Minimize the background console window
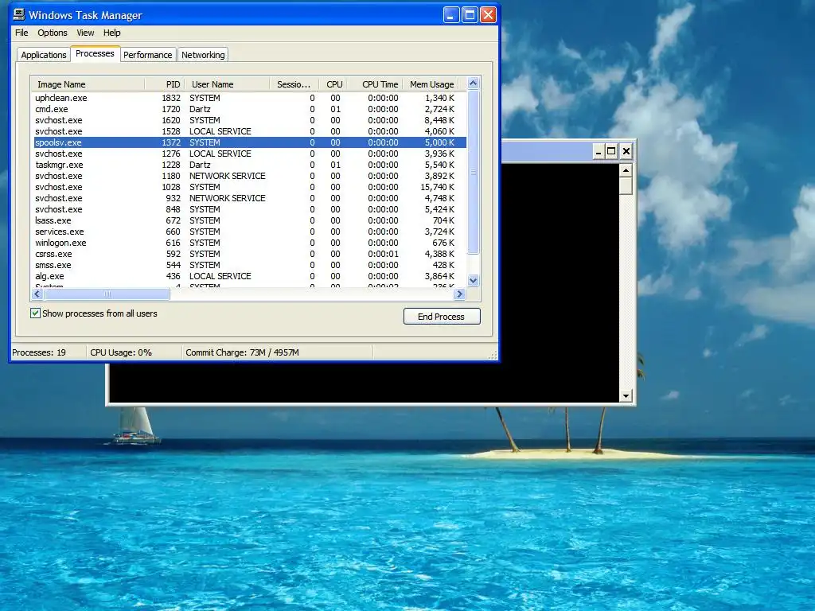Screen dimensions: 815x611 (x=599, y=152)
